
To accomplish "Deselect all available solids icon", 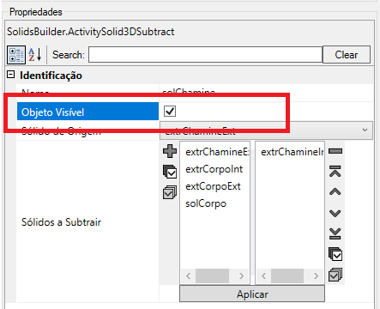I will pyautogui.click(x=170, y=192).
